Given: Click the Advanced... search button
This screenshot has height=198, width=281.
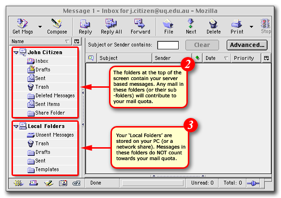Looking at the screenshot, I should tap(247, 45).
